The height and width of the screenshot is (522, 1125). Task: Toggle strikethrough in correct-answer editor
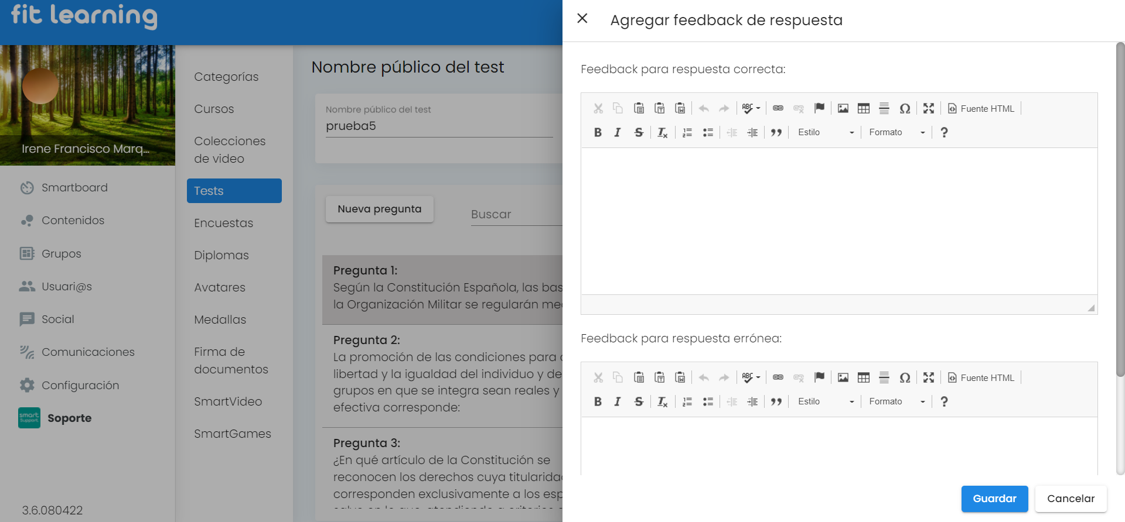click(x=639, y=132)
